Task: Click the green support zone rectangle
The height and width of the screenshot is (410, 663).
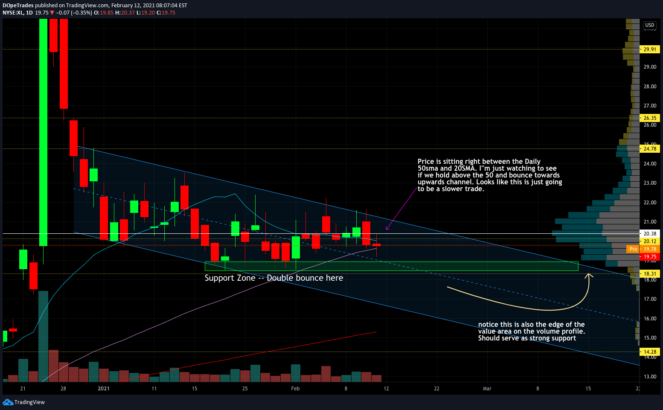Action: [392, 266]
